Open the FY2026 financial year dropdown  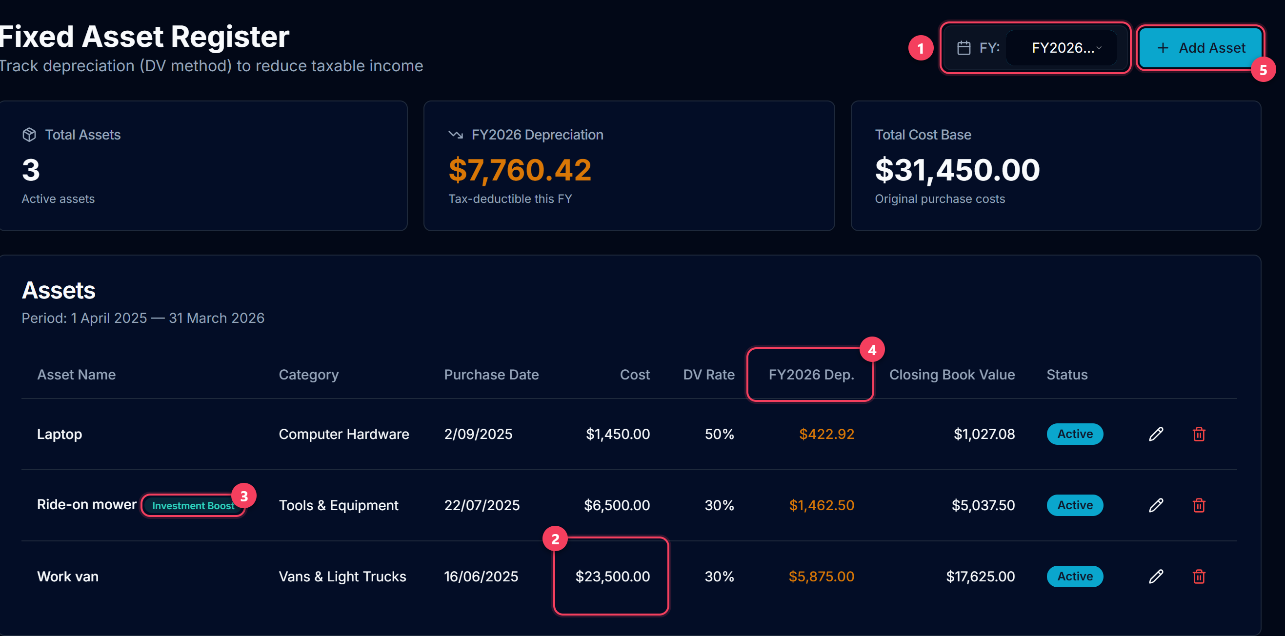click(1062, 48)
